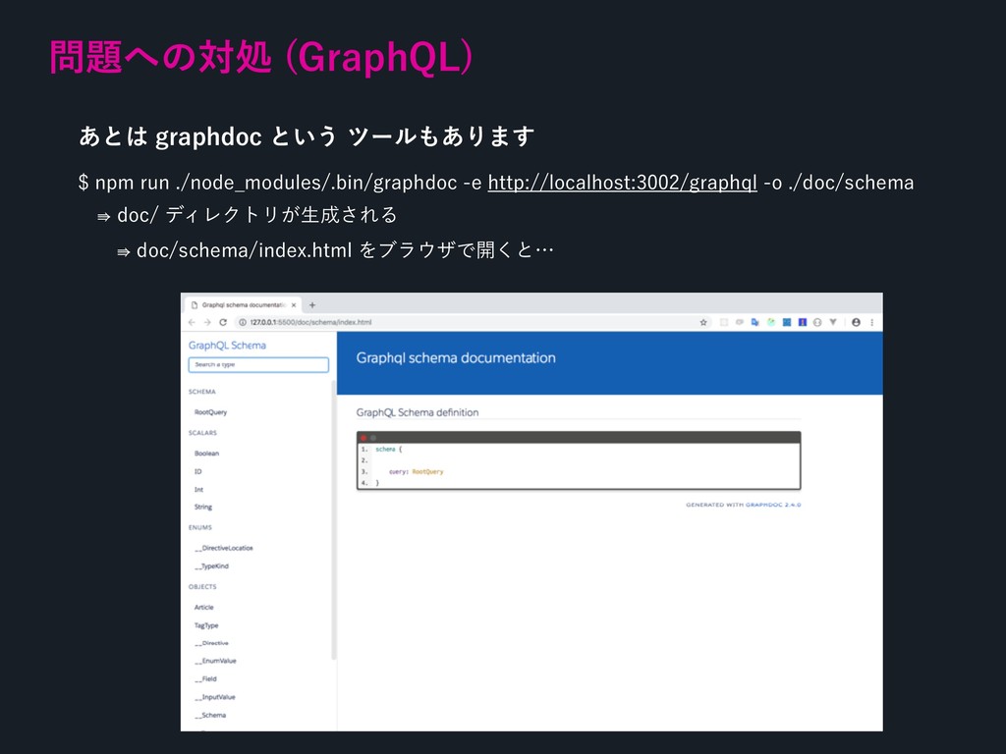Open the __Field object
This screenshot has width=1006, height=754.
tap(206, 679)
